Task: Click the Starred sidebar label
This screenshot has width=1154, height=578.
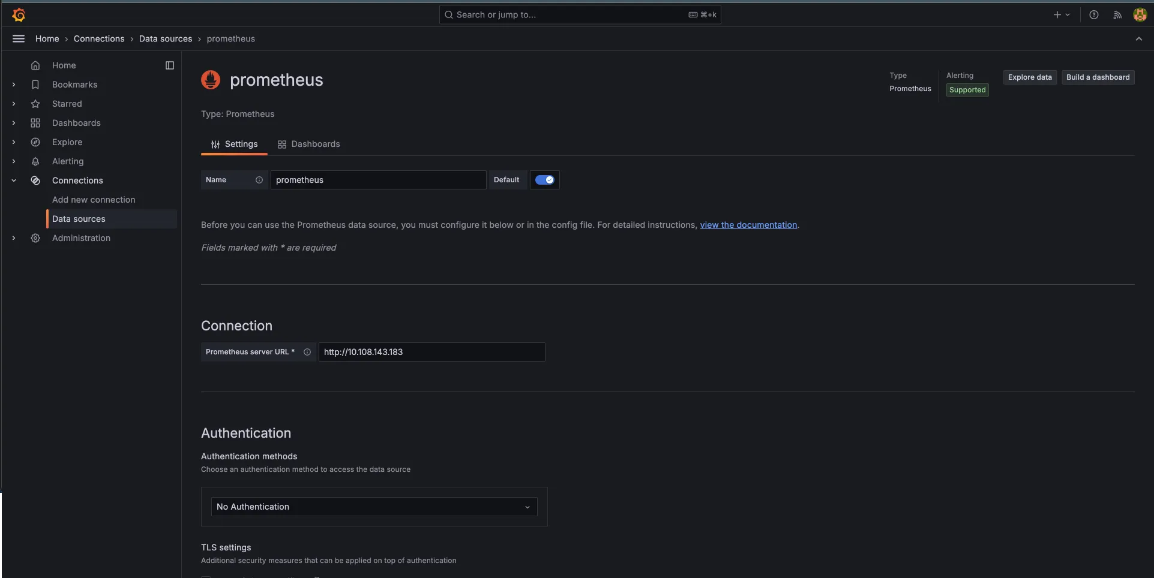Action: [x=67, y=104]
